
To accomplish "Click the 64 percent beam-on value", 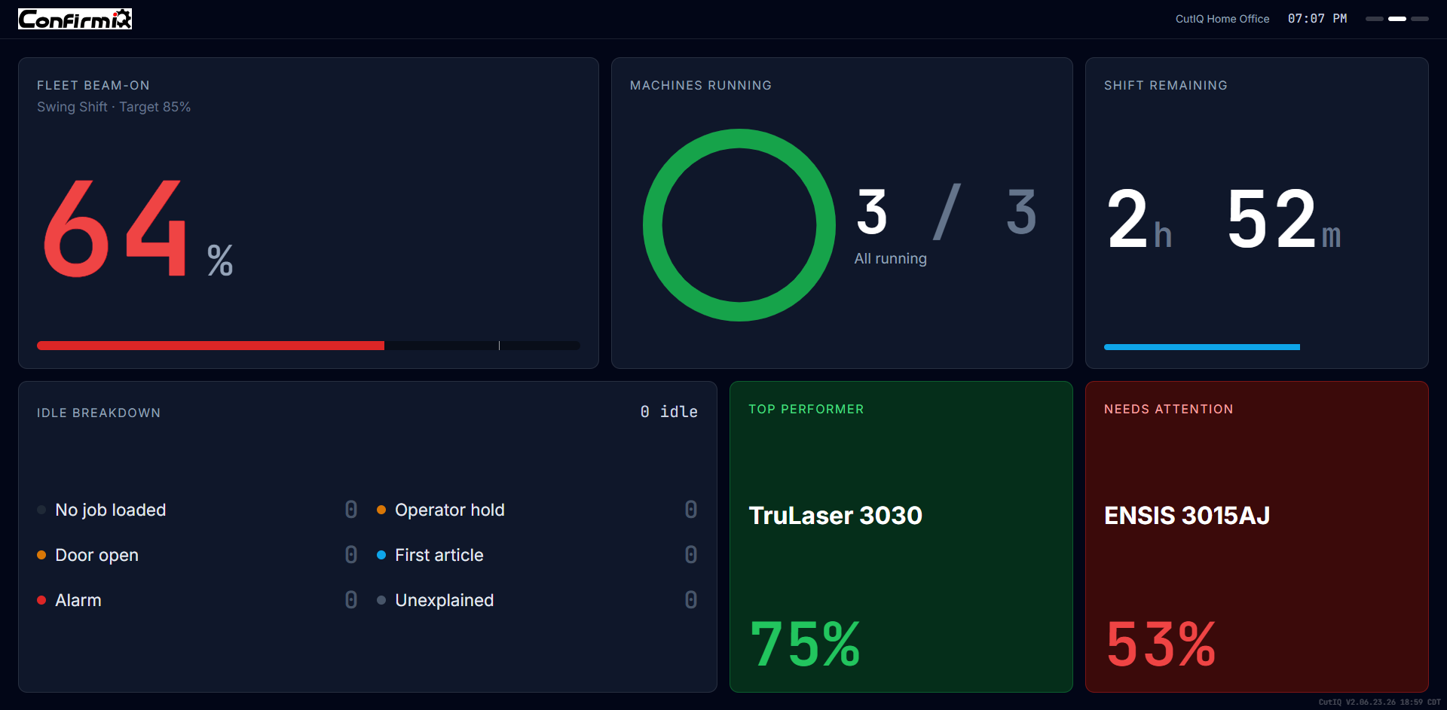I will [x=137, y=228].
